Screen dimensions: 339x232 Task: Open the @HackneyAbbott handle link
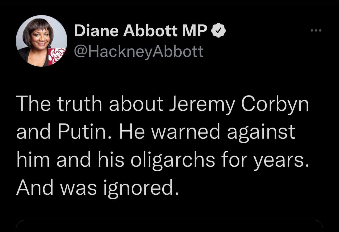(139, 51)
